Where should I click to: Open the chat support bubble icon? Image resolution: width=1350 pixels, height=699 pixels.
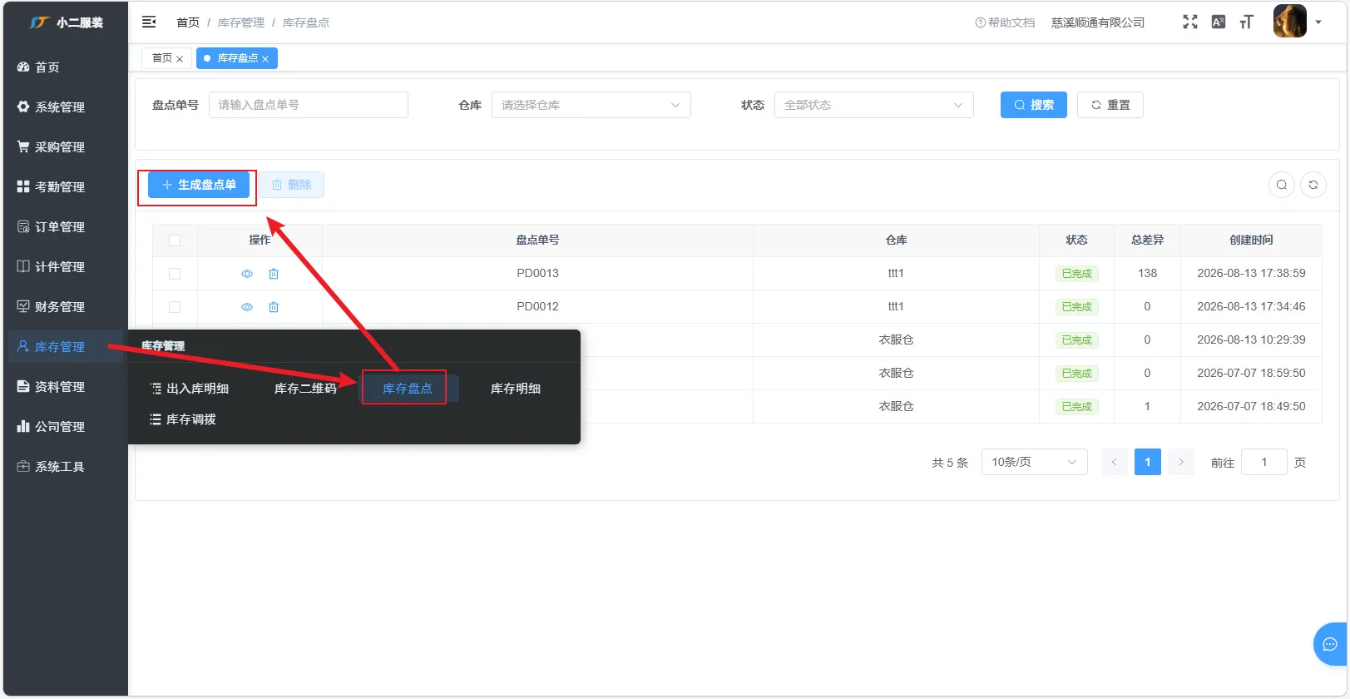coord(1330,644)
